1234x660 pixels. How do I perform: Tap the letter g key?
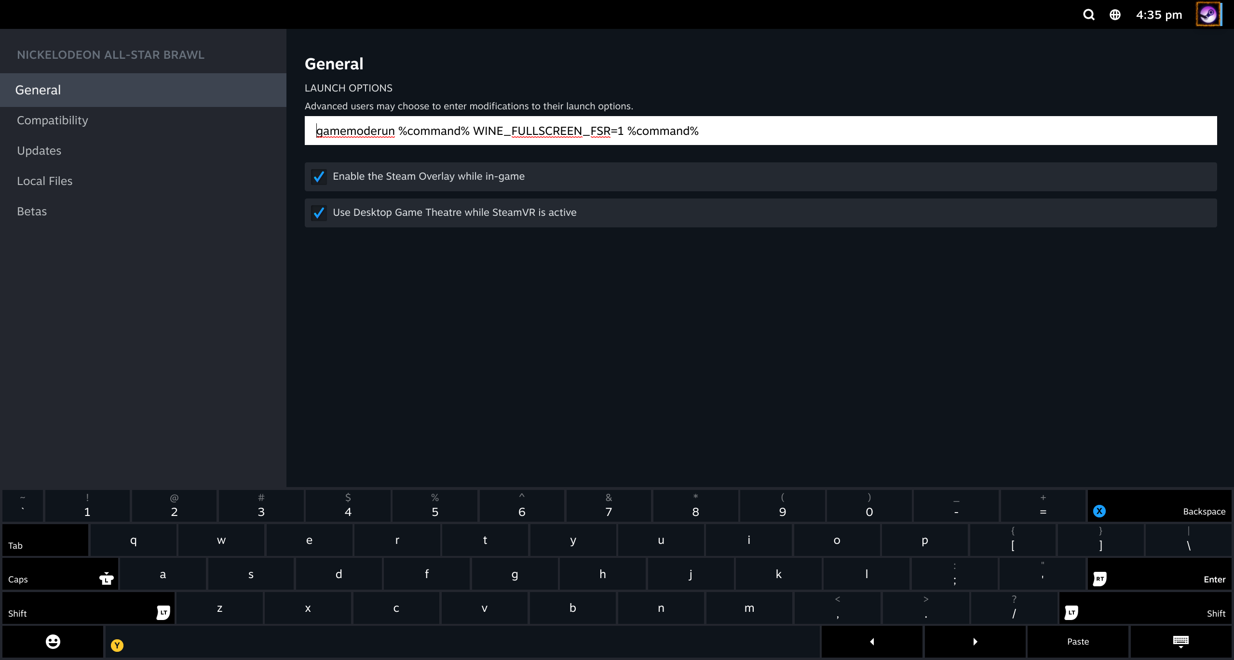click(x=515, y=574)
